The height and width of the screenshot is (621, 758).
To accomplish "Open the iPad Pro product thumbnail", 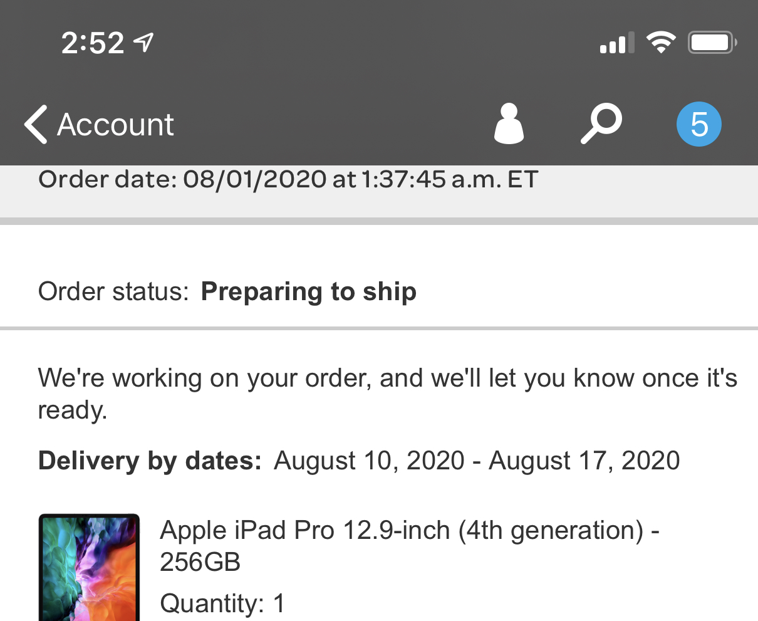I will tap(89, 567).
